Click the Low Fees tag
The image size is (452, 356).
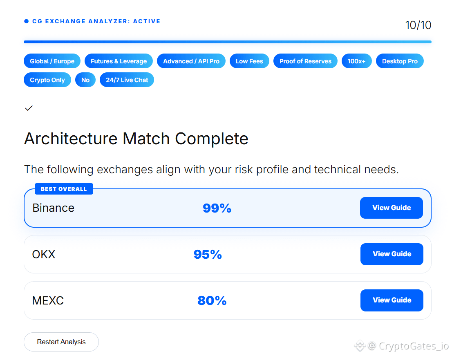point(249,61)
